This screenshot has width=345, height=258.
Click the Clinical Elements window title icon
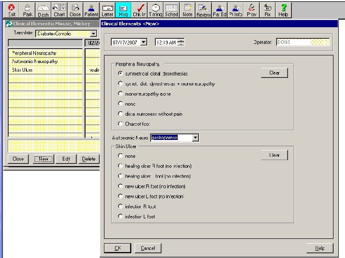click(9, 24)
